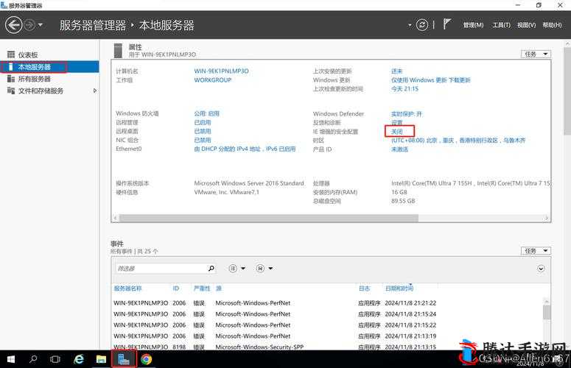Sort events by 日期和时间 column
The width and height of the screenshot is (571, 368).
click(399, 289)
